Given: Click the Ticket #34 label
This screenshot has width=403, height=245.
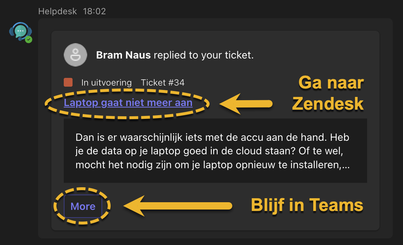Looking at the screenshot, I should click(162, 83).
